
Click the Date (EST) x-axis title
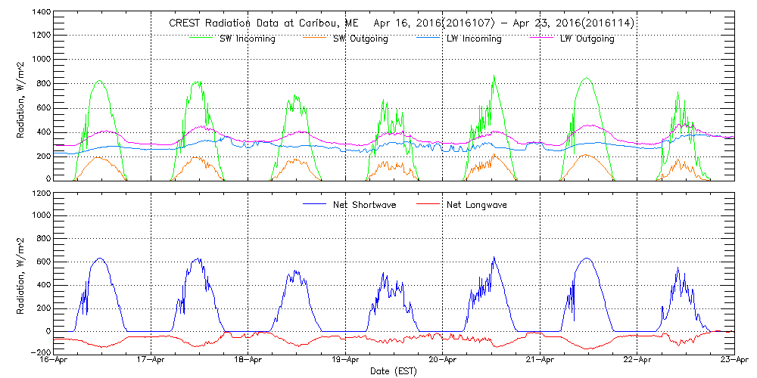394,371
